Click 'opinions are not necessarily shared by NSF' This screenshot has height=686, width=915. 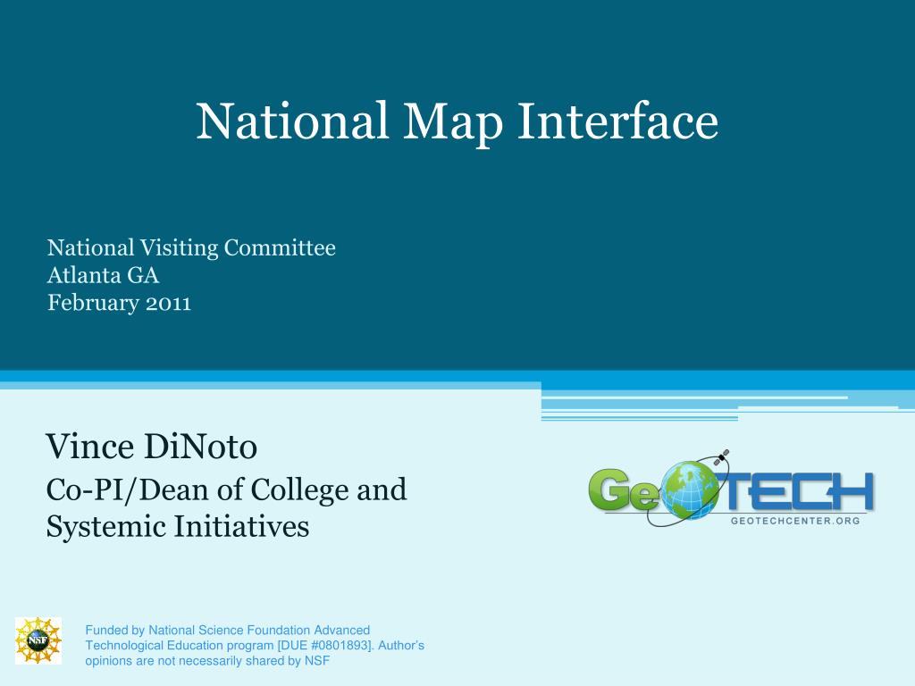pyautogui.click(x=207, y=660)
